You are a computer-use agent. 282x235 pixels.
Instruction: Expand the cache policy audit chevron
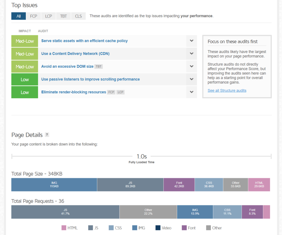[x=192, y=41]
